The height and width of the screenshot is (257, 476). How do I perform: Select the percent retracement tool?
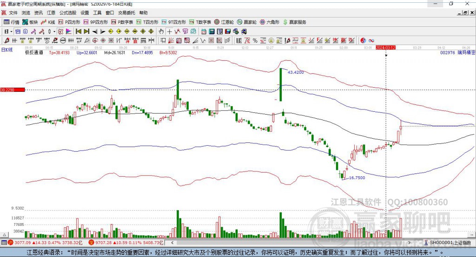tap(255, 40)
